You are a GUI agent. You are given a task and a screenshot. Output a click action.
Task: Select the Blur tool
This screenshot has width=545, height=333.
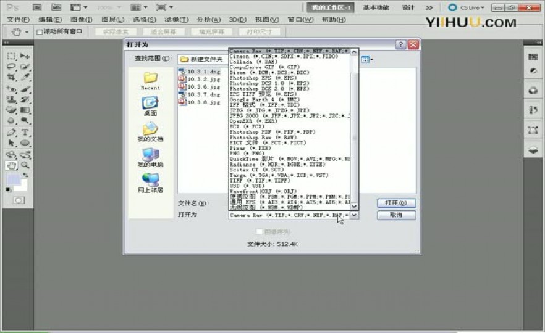11,120
